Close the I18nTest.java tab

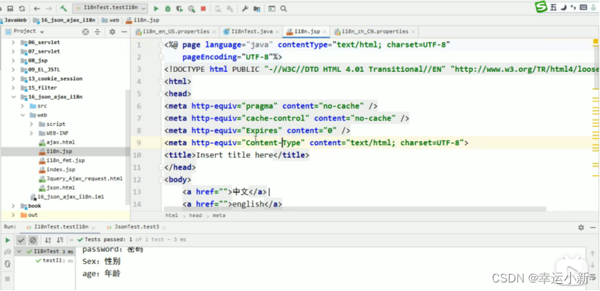coord(276,32)
